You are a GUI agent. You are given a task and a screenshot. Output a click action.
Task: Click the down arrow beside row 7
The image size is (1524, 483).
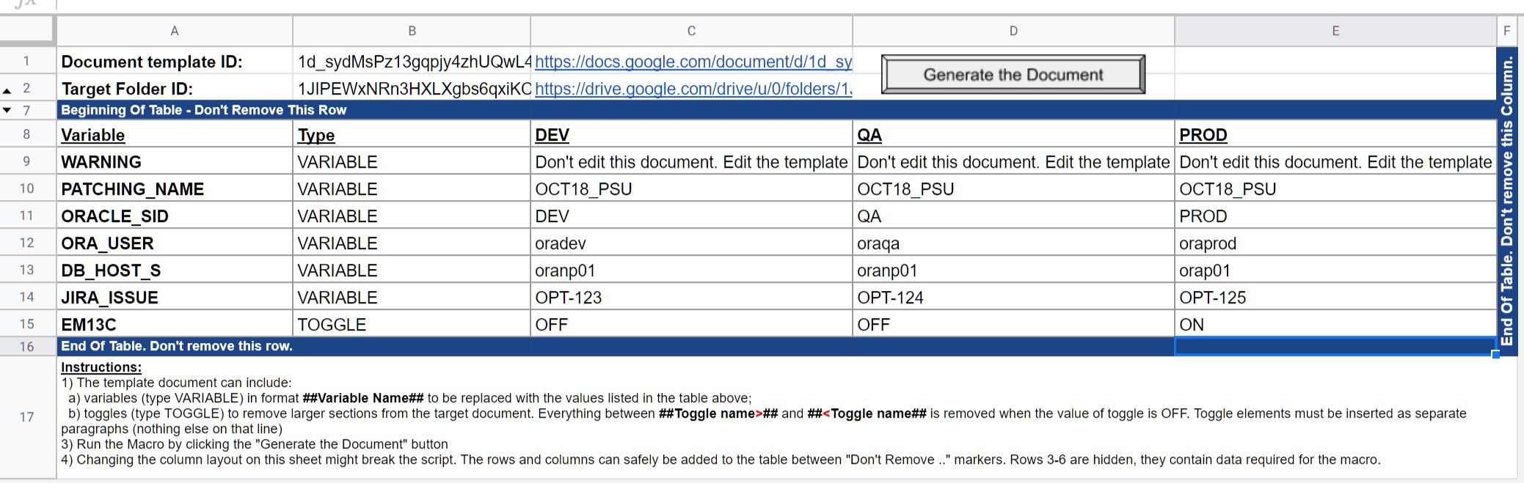[x=7, y=111]
